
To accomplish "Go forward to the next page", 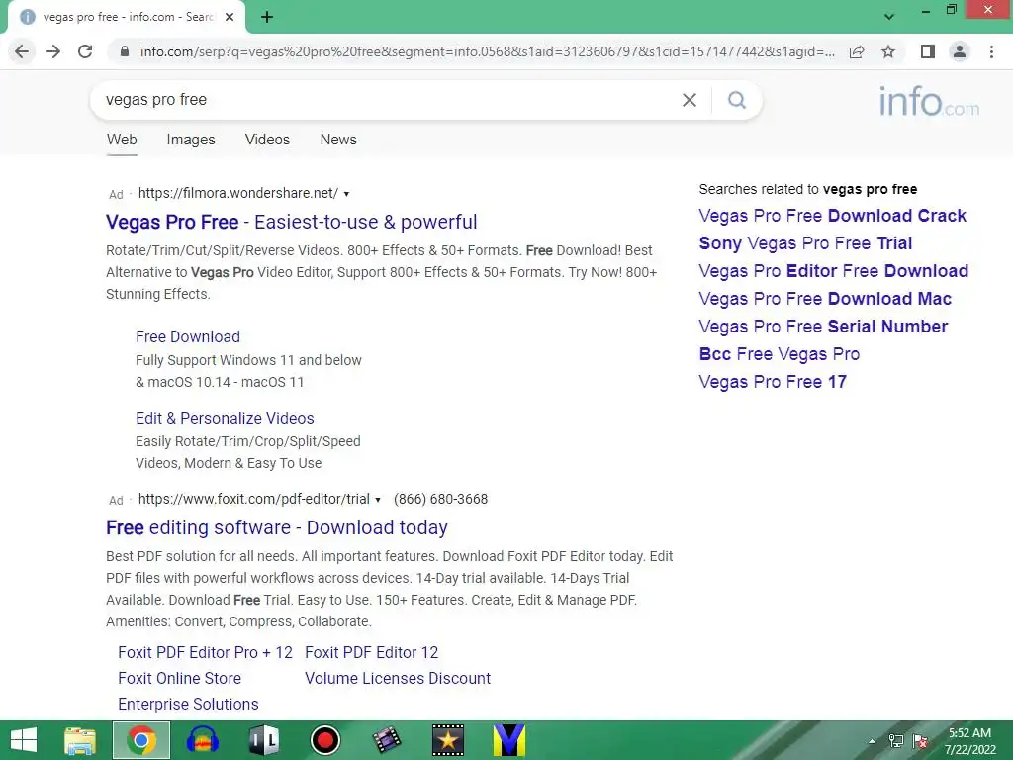I will pyautogui.click(x=53, y=51).
